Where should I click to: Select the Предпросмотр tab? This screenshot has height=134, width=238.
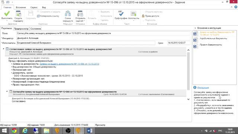[21, 29]
